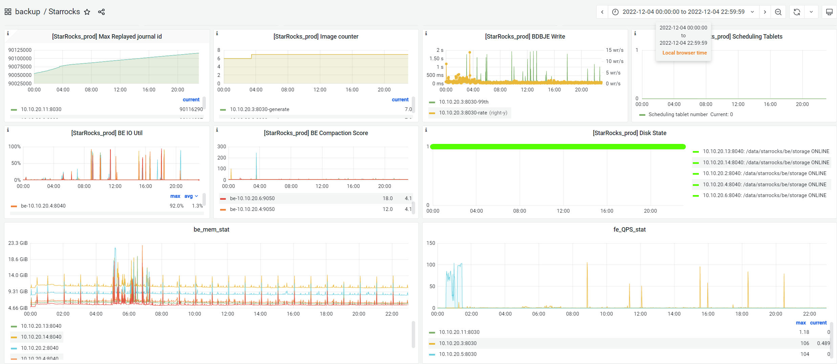The image size is (837, 364).
Task: Click the BE IO Util legend scrollbar
Action: click(x=204, y=199)
